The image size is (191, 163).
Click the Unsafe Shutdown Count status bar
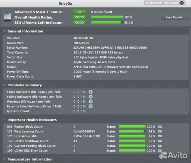[132, 141]
